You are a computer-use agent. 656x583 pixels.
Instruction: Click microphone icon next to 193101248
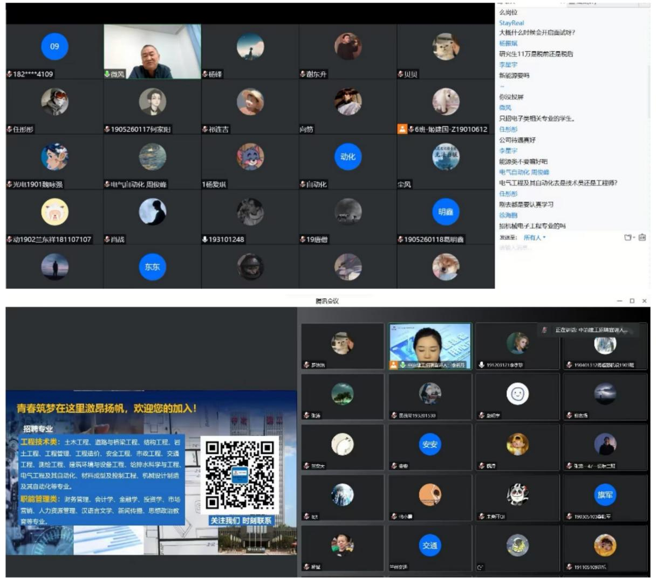(205, 239)
